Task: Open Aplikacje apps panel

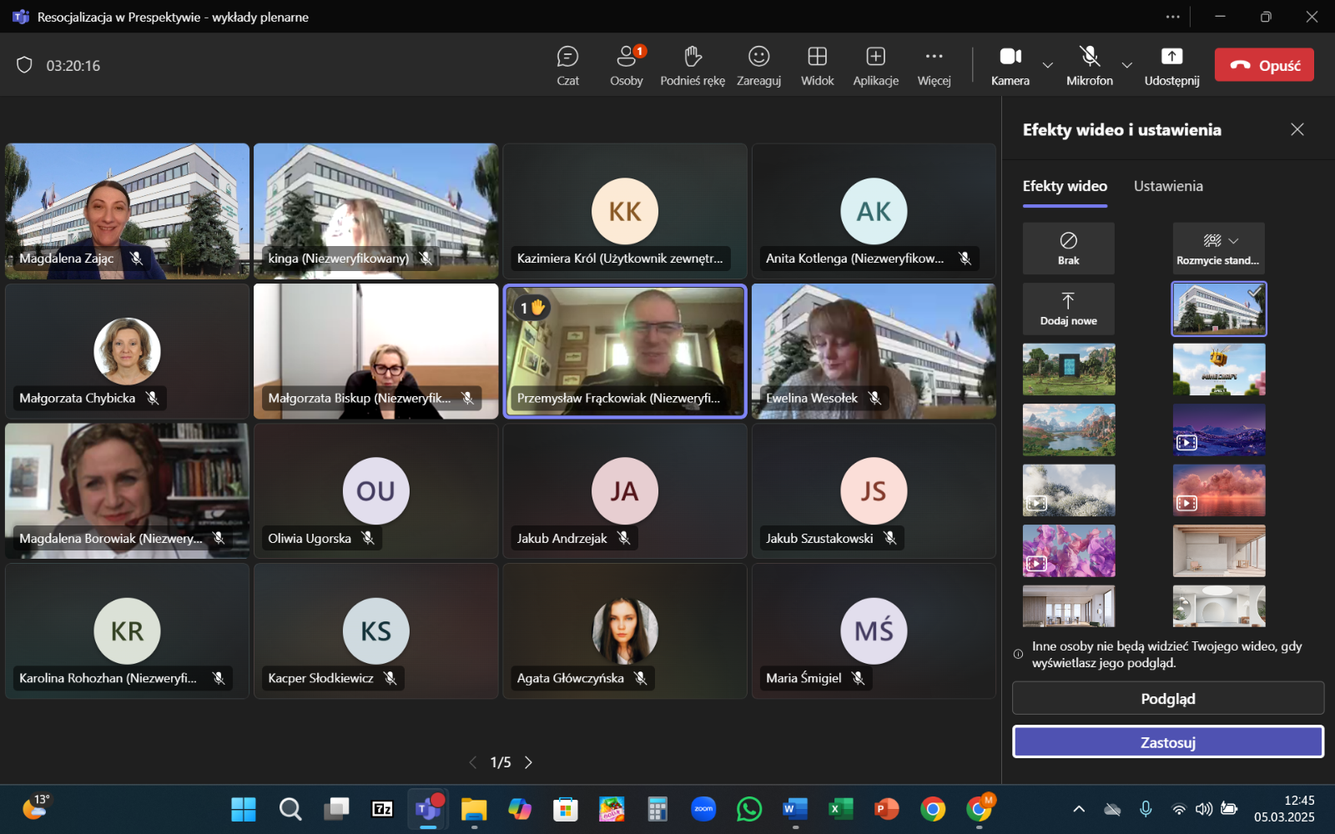Action: coord(875,65)
